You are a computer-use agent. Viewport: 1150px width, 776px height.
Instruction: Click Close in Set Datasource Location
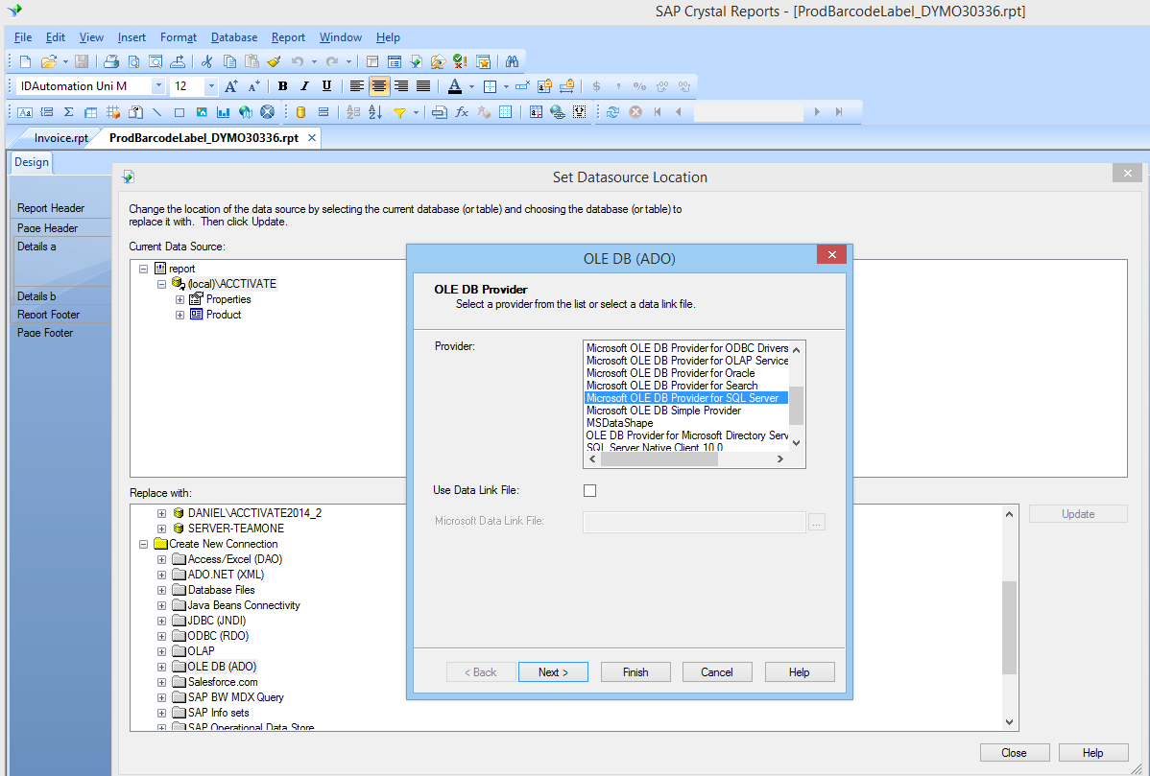tap(1015, 753)
